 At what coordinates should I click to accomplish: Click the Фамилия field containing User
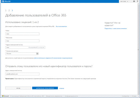(x=22, y=41)
